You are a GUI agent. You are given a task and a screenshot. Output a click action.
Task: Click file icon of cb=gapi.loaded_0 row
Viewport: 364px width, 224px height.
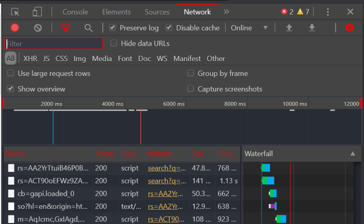[11, 193]
